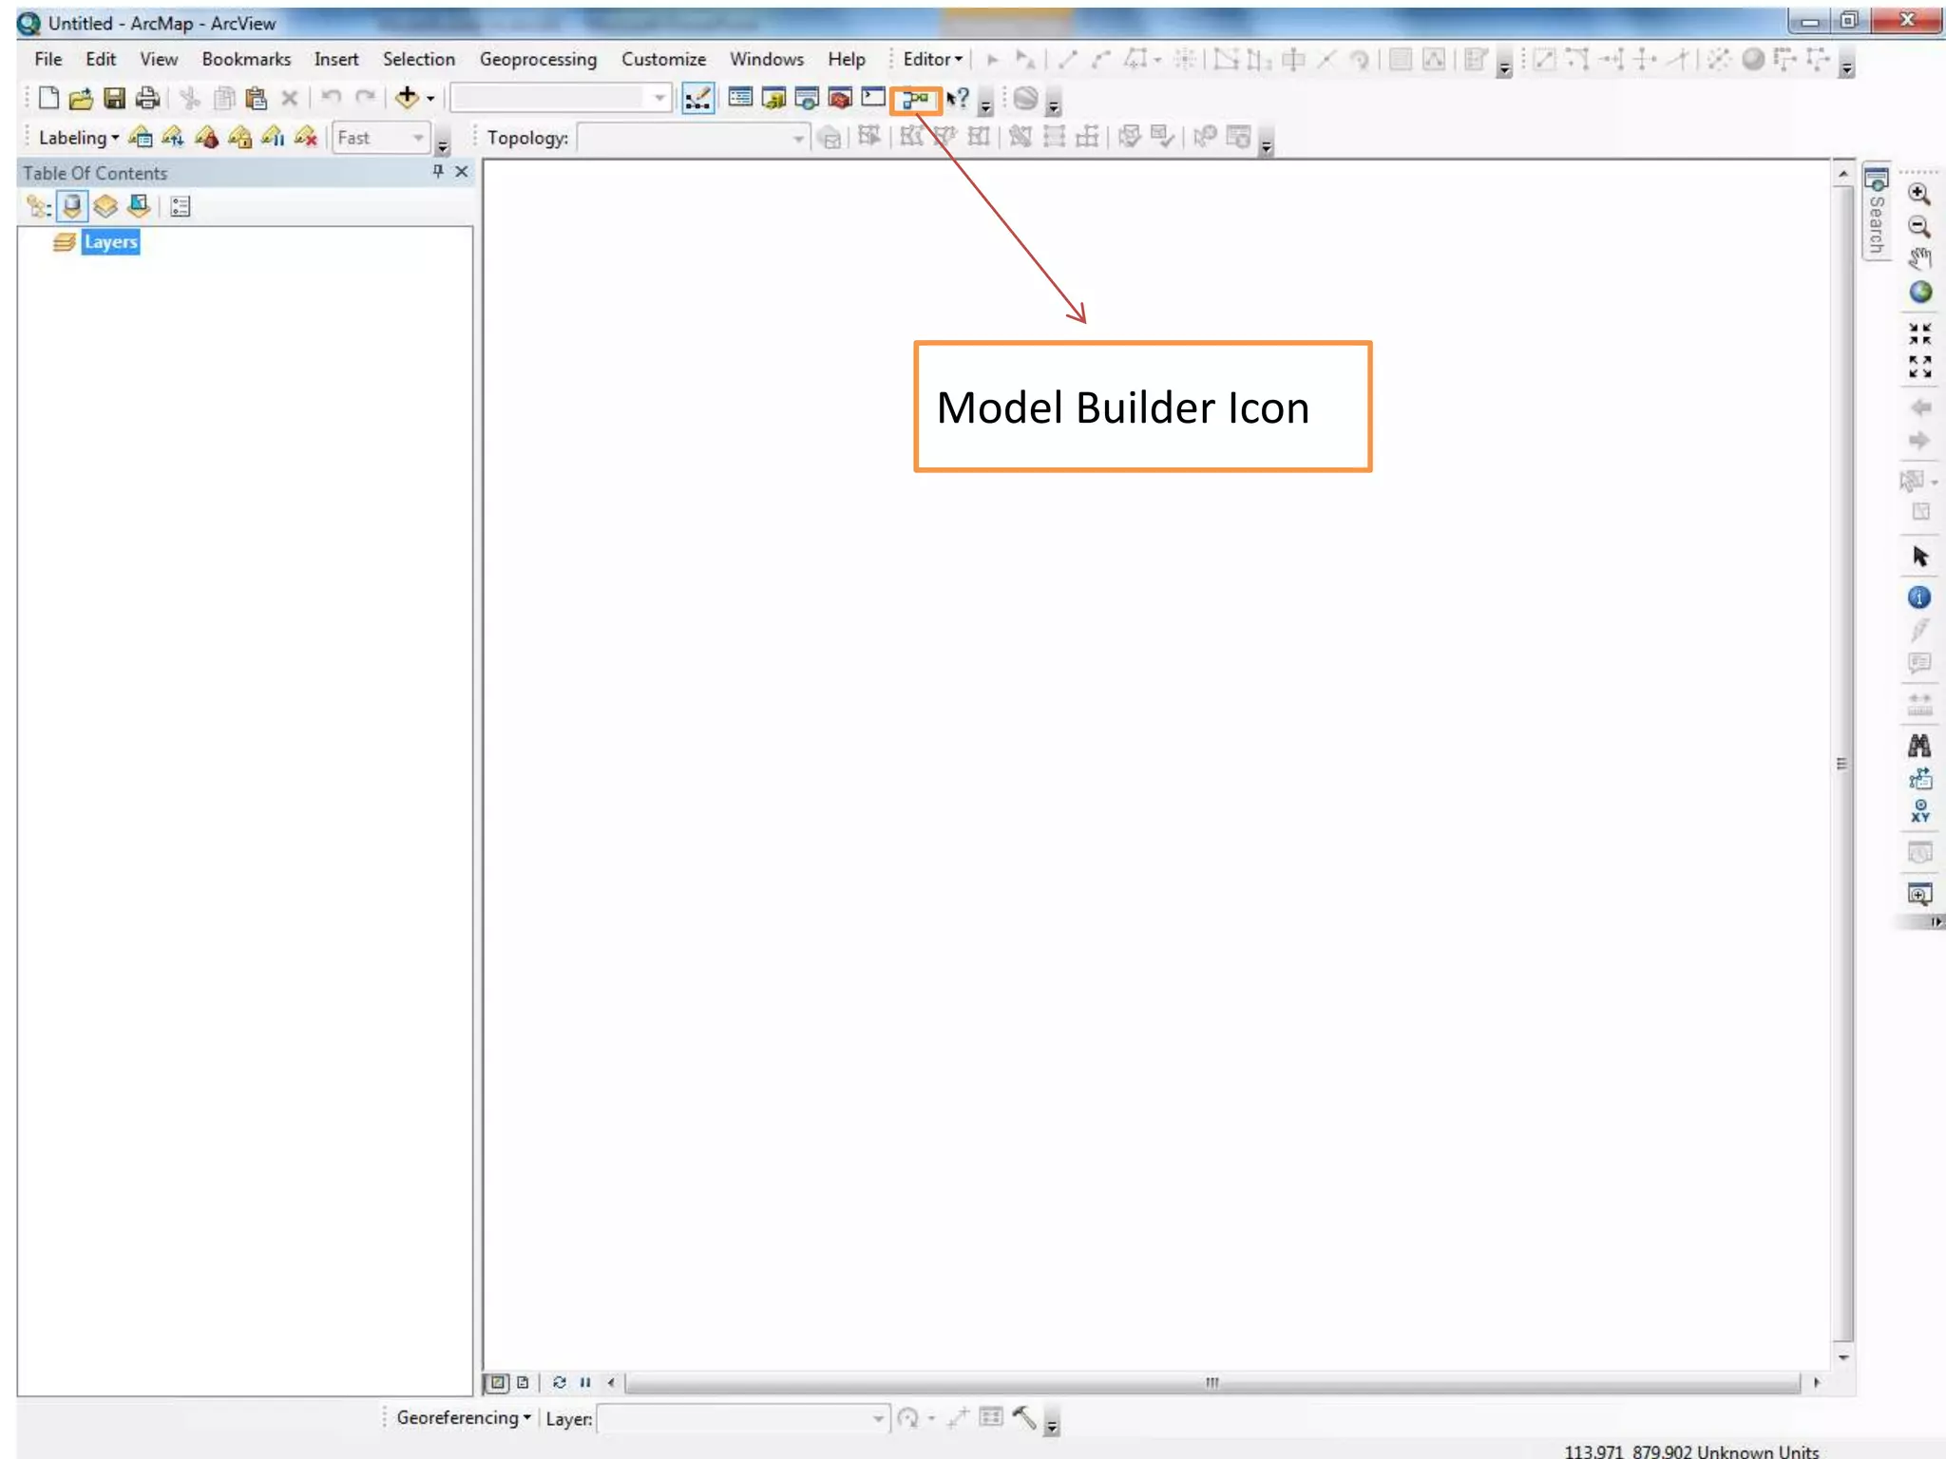The image size is (1946, 1459).
Task: Click the Add Data plus icon
Action: coord(407,97)
